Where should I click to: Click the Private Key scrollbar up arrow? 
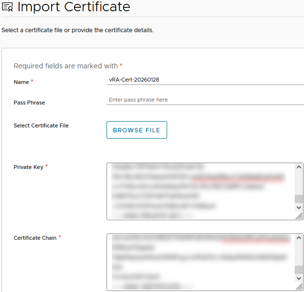(299, 167)
